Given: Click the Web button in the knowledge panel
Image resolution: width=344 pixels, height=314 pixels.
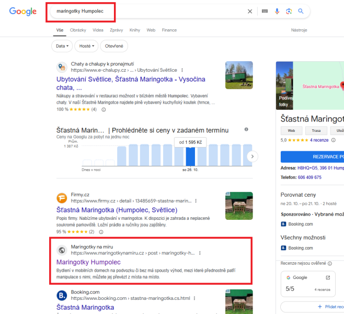Looking at the screenshot, I should (x=291, y=131).
